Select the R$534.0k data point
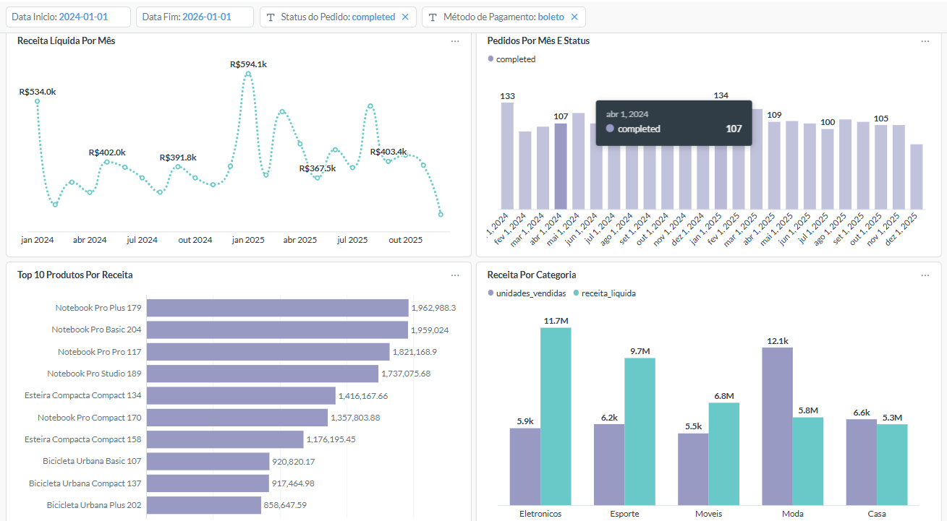This screenshot has height=521, width=947. (37, 101)
